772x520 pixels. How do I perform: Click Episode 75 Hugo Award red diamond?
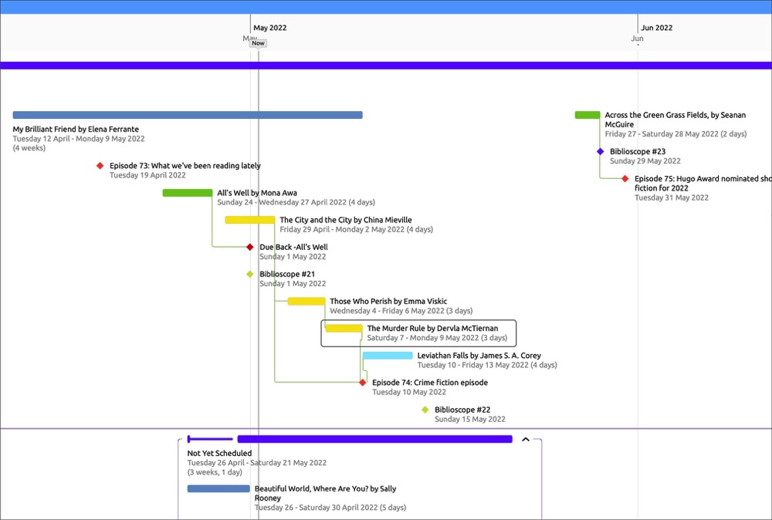point(625,179)
